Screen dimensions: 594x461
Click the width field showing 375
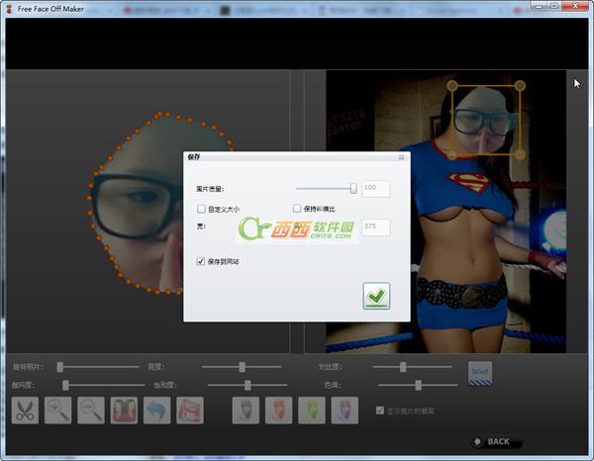click(x=376, y=228)
